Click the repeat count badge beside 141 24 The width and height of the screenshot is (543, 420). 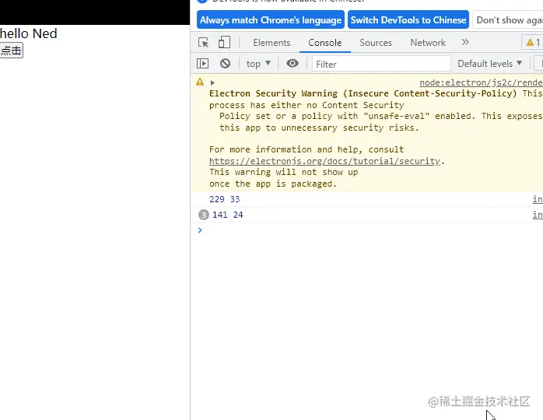203,215
